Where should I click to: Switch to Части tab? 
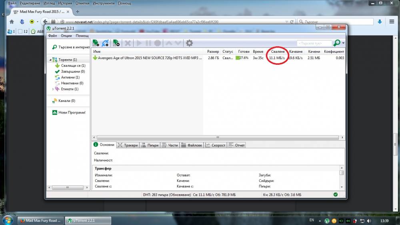pyautogui.click(x=170, y=145)
